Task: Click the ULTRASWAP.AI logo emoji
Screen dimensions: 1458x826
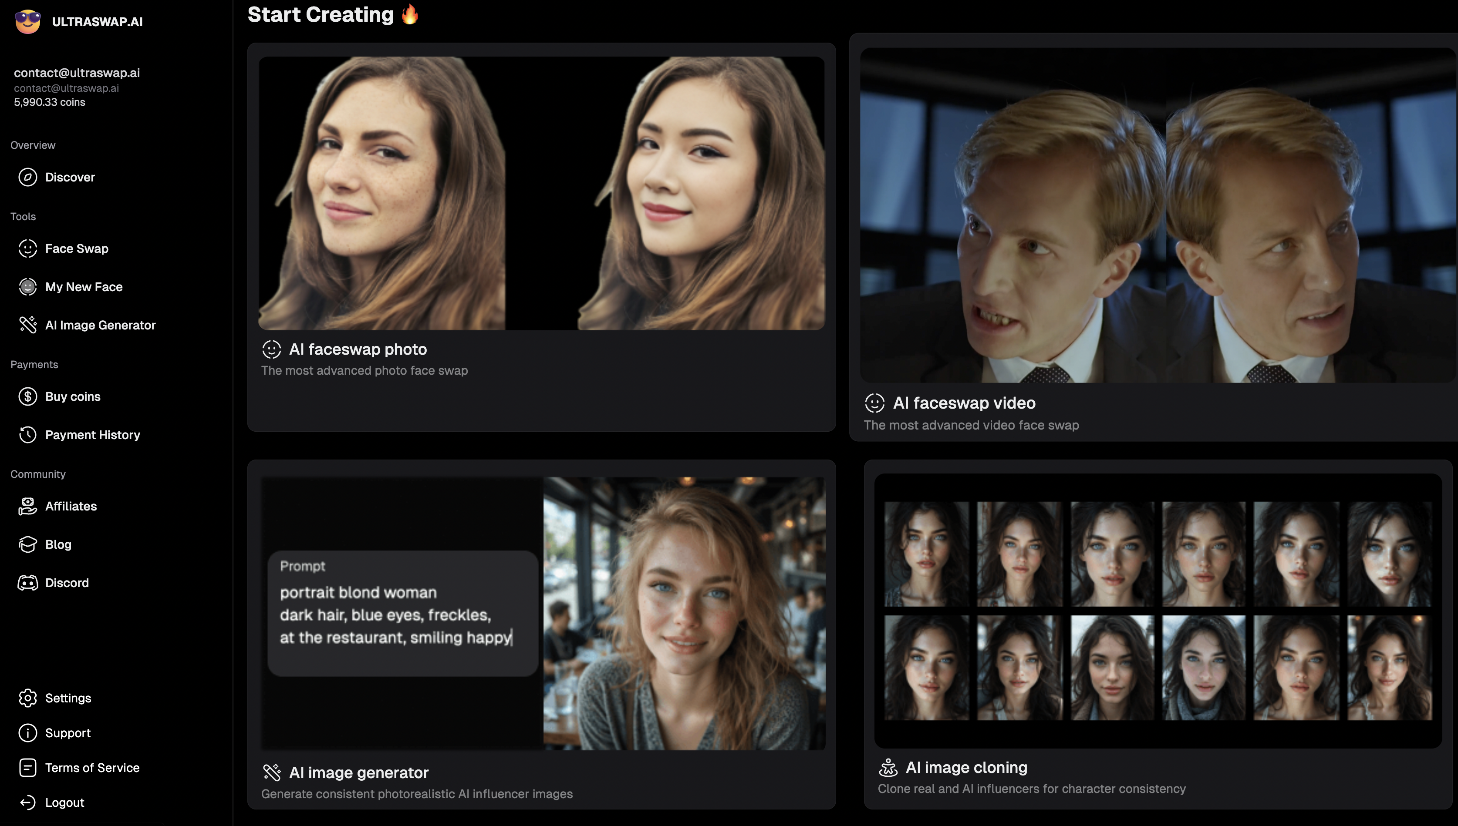Action: tap(27, 22)
